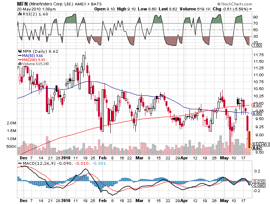This screenshot has width=270, height=204.
Task: Click the red -0.010 value in MACD header
Action: [x=82, y=163]
